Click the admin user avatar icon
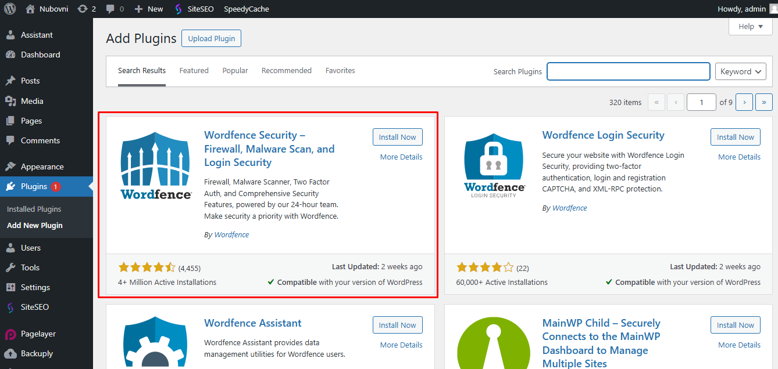The width and height of the screenshot is (778, 369). click(x=773, y=9)
